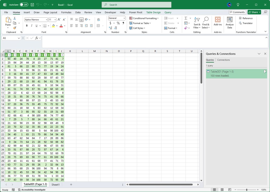Decrease font size with smaller A icon

coord(64,19)
